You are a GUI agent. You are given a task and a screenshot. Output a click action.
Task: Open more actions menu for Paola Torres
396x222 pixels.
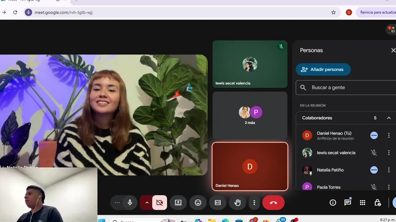click(x=389, y=187)
